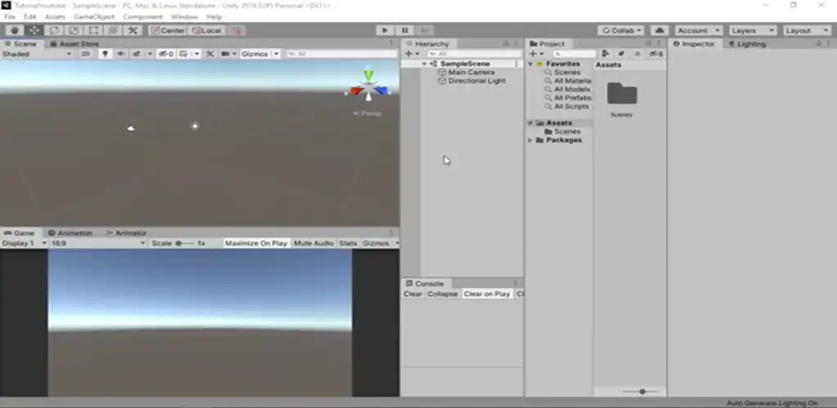Lock the Hierarchy panel
The width and height of the screenshot is (837, 408).
tap(505, 44)
